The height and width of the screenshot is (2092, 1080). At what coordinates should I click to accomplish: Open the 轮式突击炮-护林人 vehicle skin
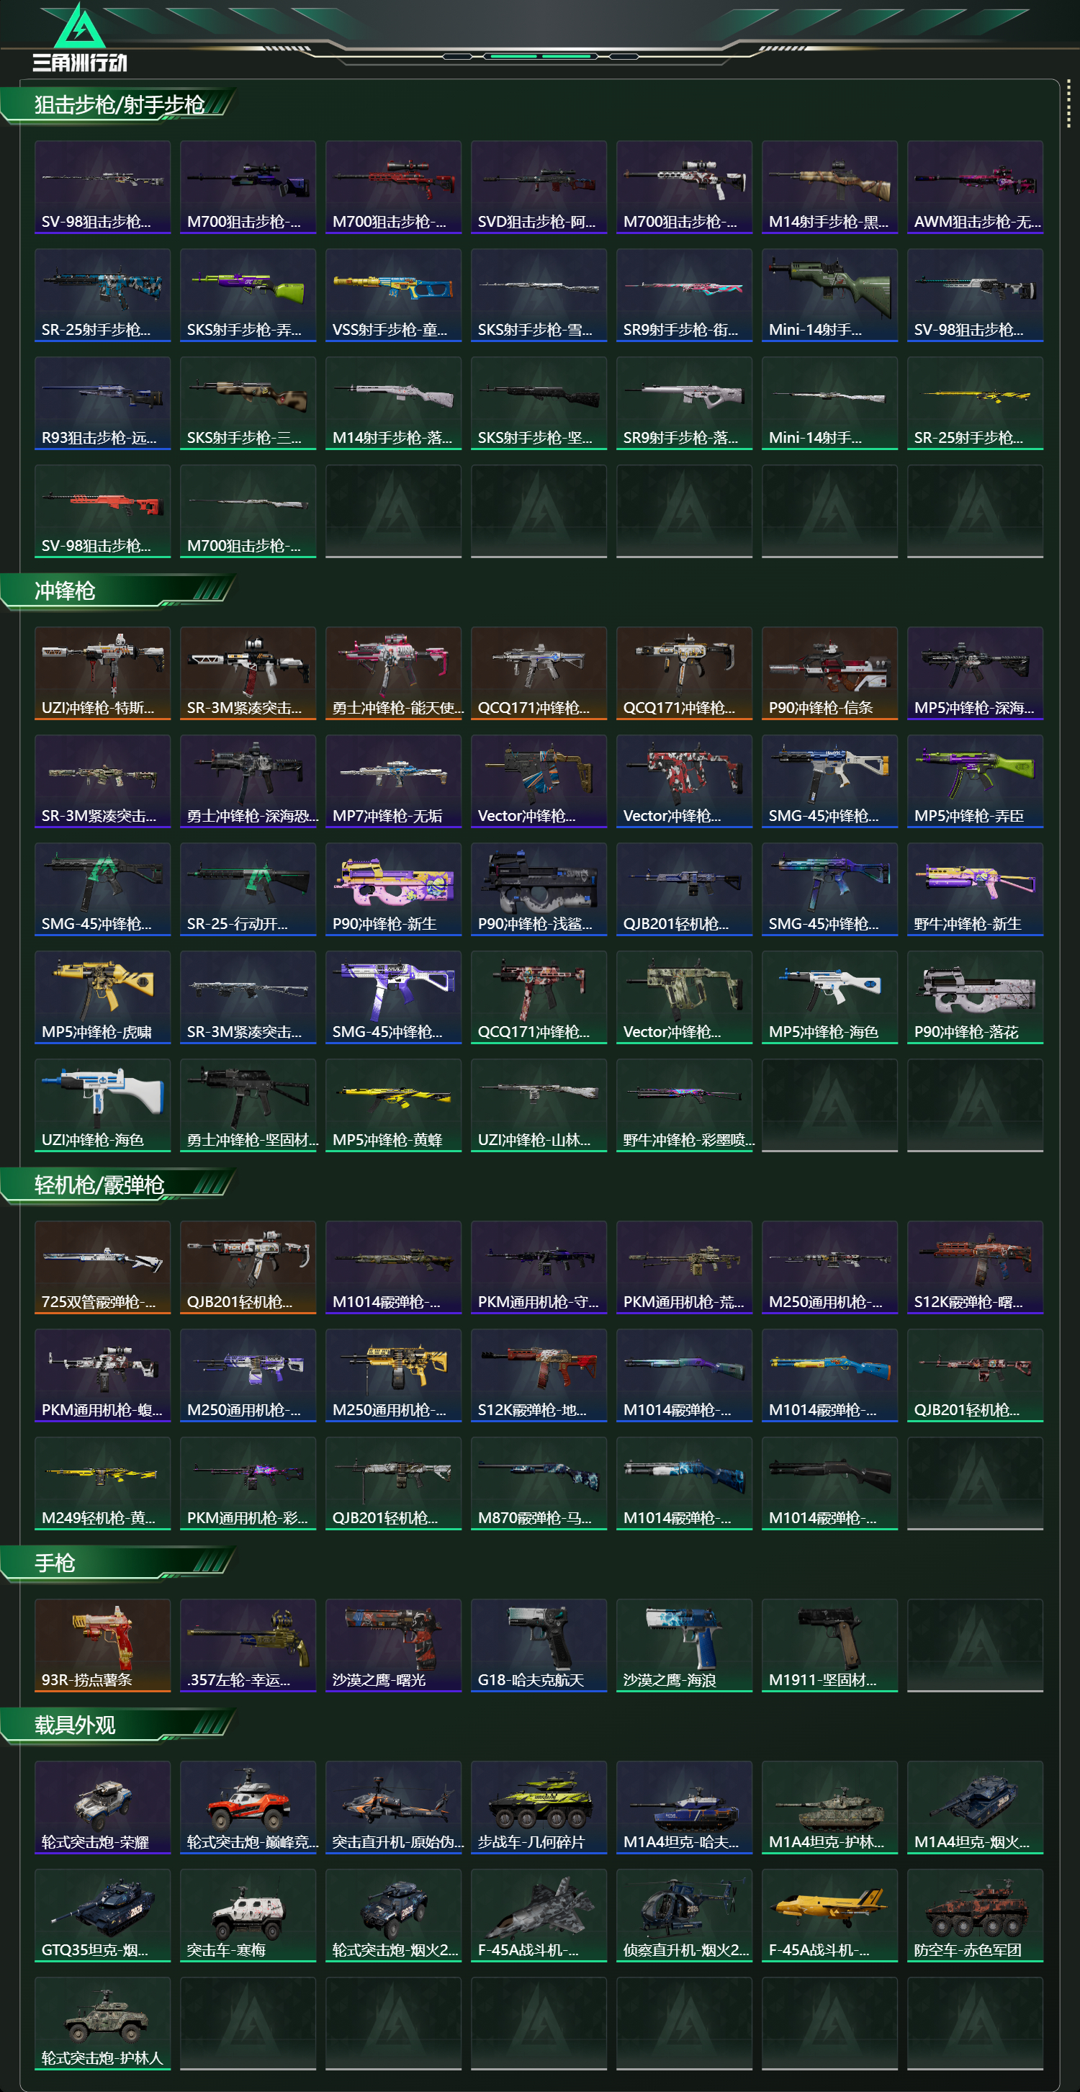click(102, 2023)
